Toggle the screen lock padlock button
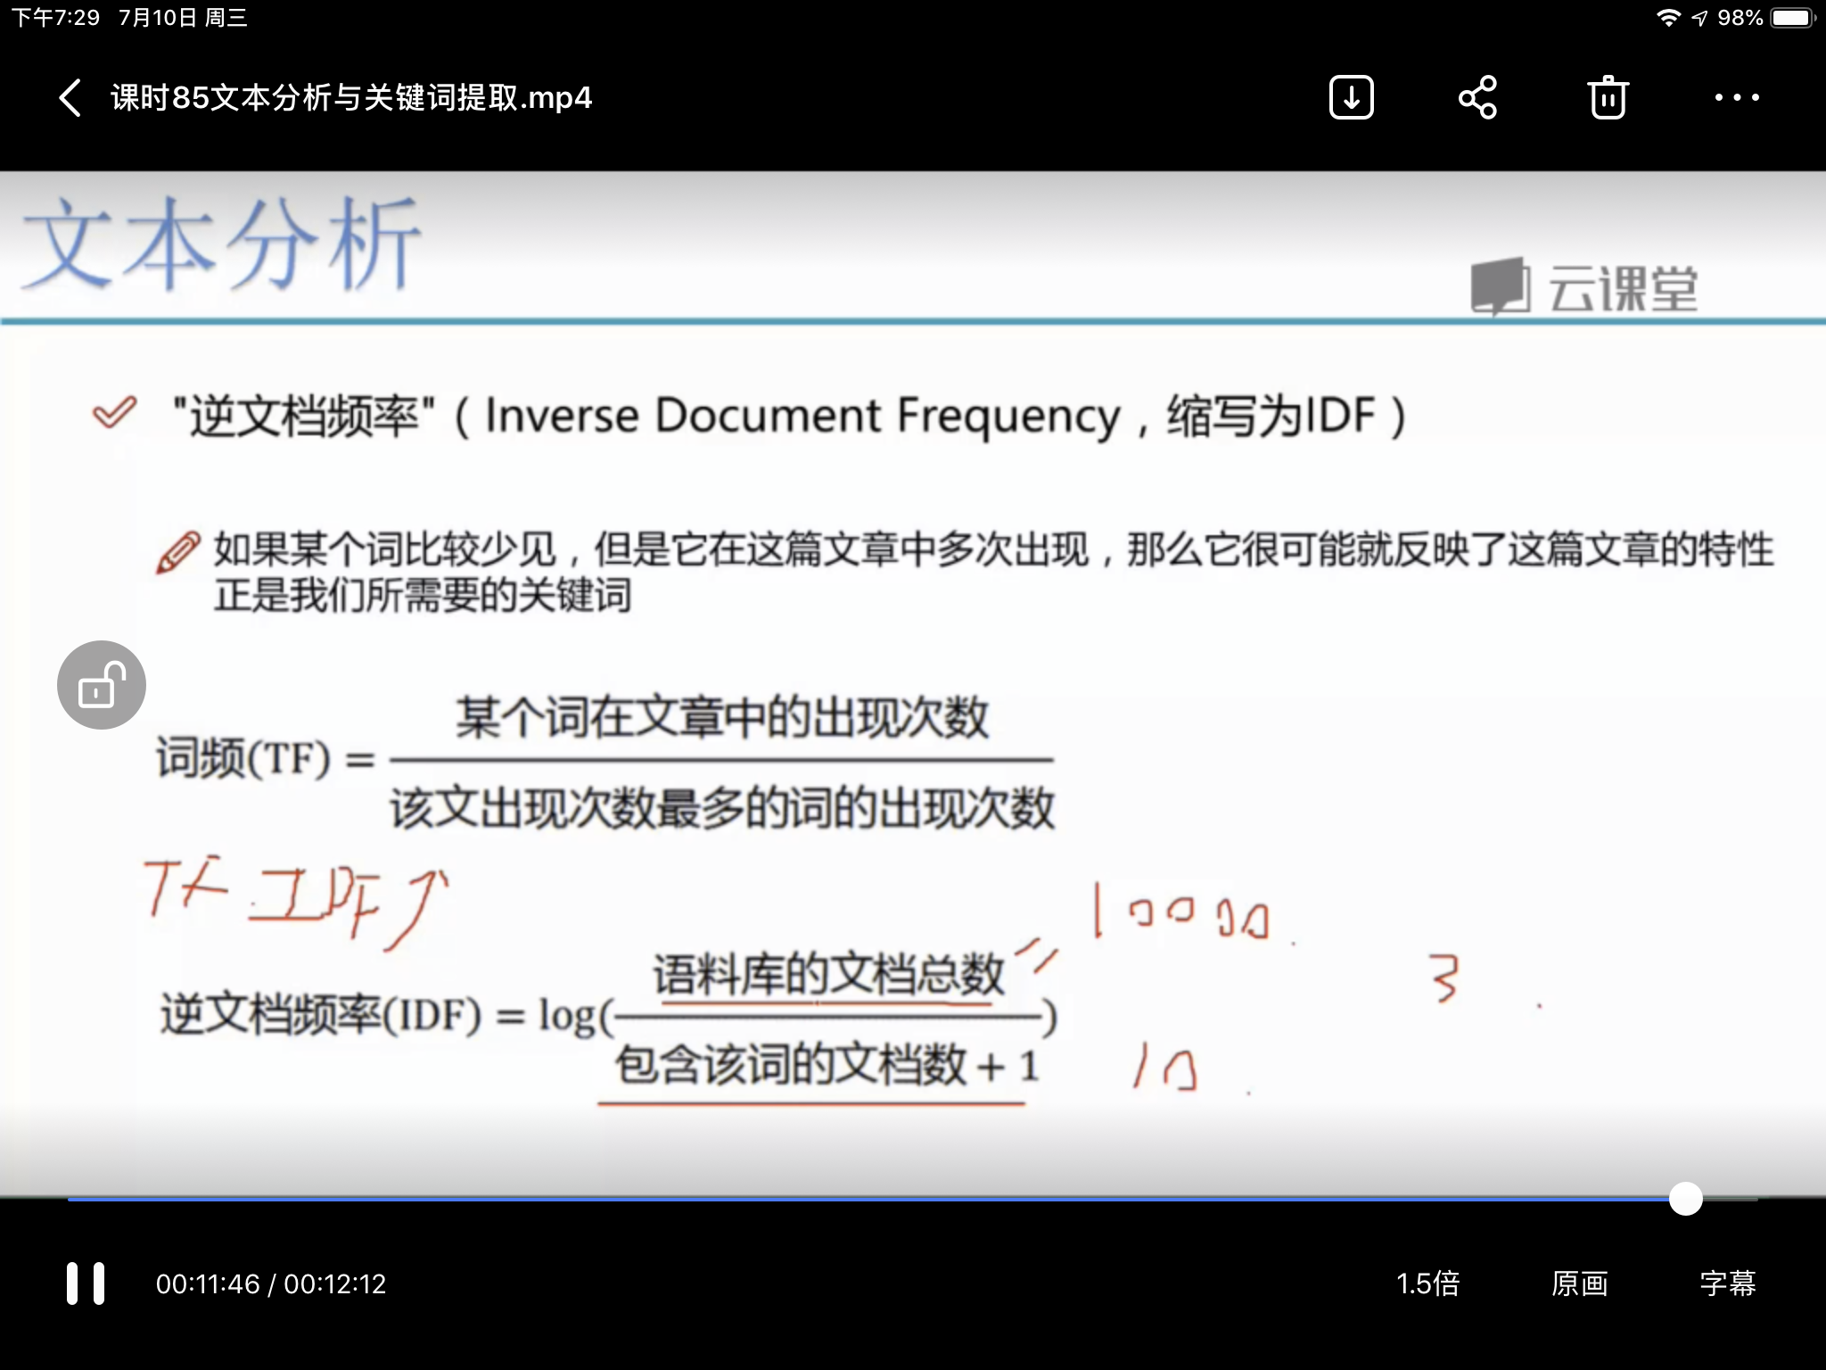 (x=102, y=685)
